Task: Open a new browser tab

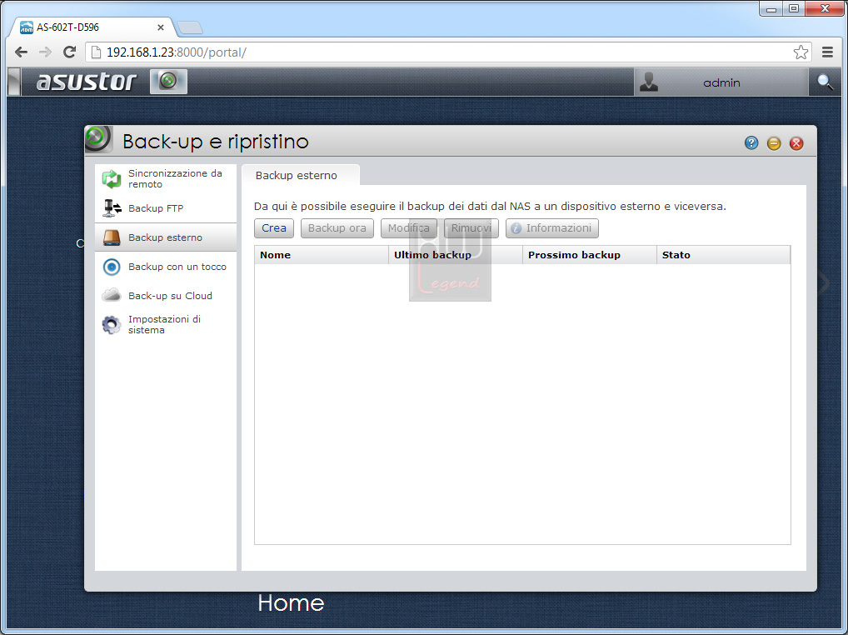Action: click(189, 27)
